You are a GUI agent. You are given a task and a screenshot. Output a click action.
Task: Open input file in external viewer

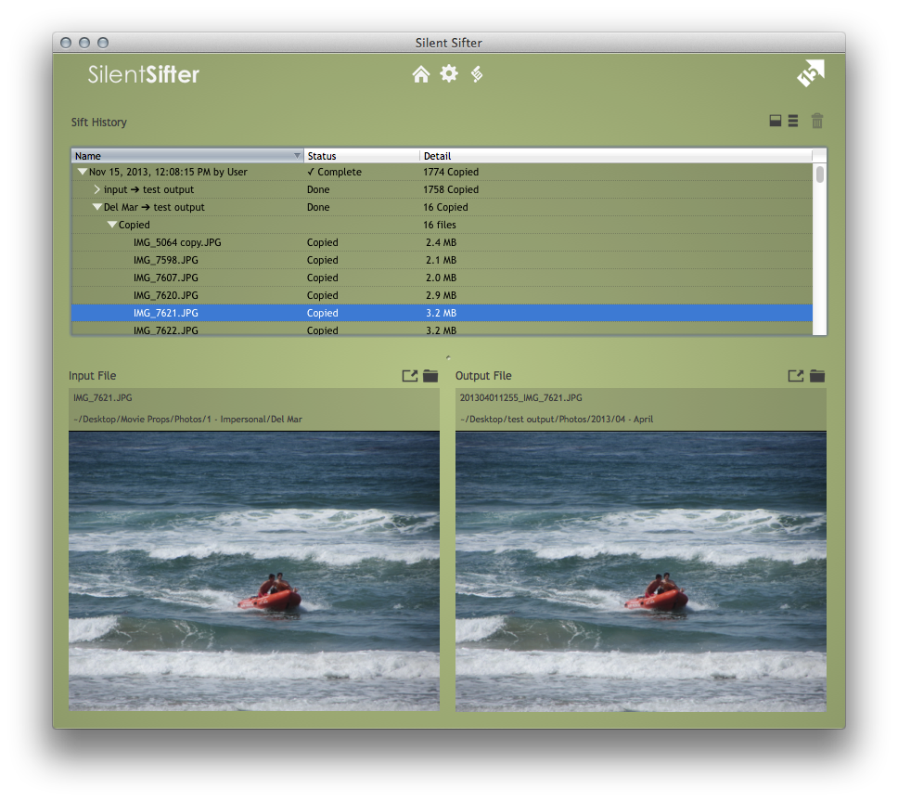pos(409,376)
